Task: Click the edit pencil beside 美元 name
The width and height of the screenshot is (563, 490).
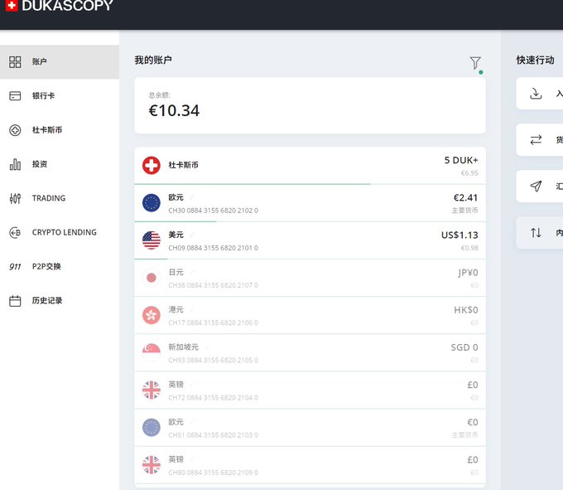Action: 192,235
